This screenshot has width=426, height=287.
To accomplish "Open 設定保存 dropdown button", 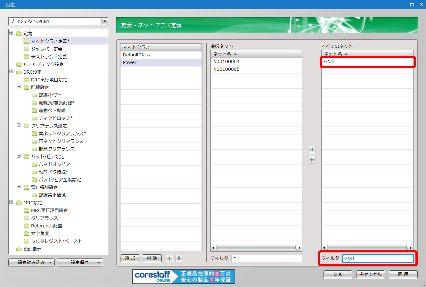I will click(80, 263).
